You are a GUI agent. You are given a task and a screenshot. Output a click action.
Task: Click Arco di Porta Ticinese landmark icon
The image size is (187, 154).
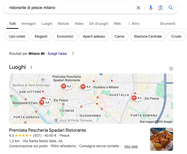56,120
